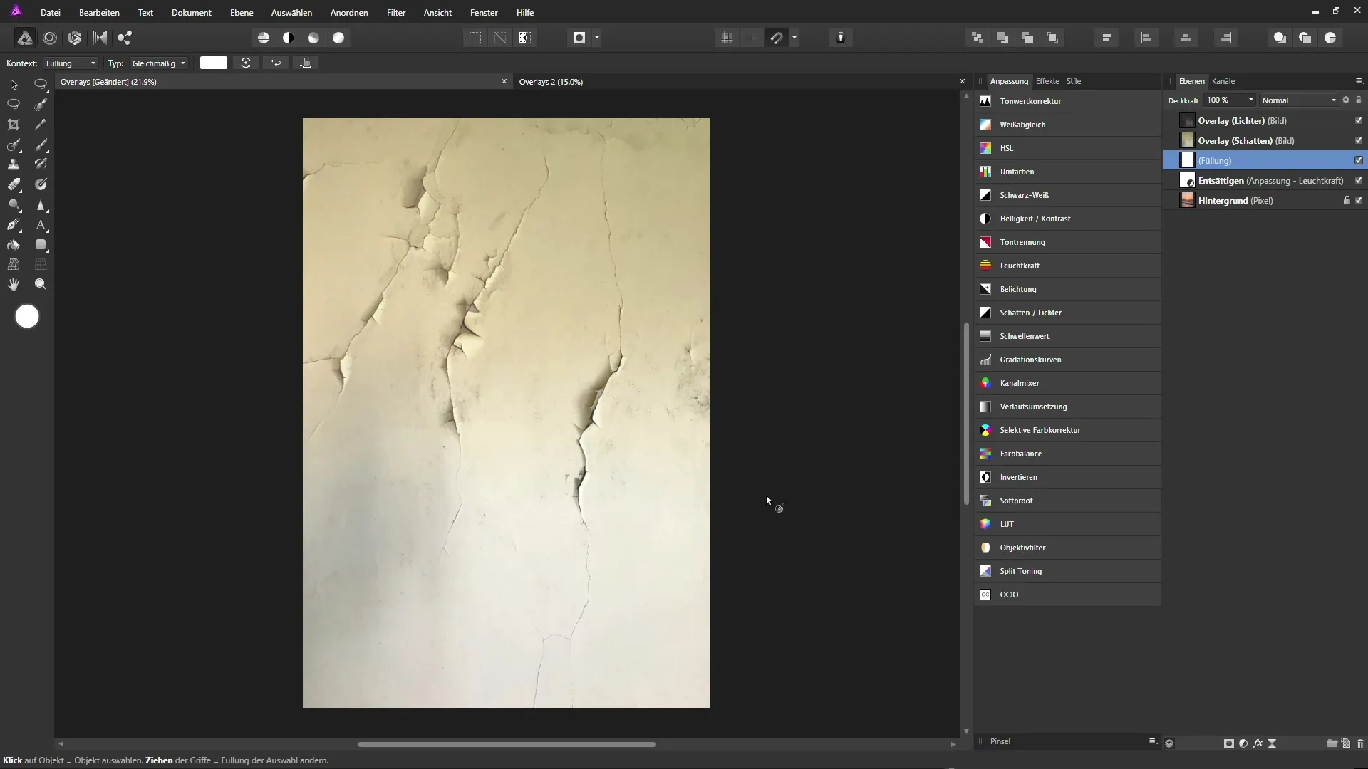Click the white fill color swatch in context bar

213,63
